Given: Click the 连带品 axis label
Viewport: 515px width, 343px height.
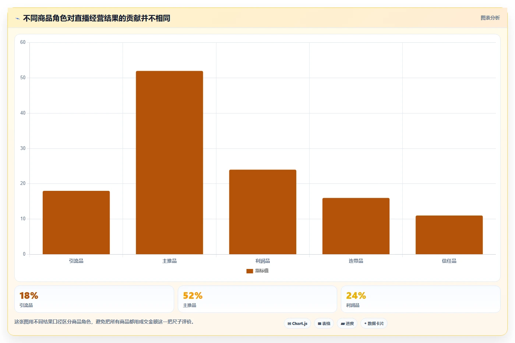Looking at the screenshot, I should 356,261.
